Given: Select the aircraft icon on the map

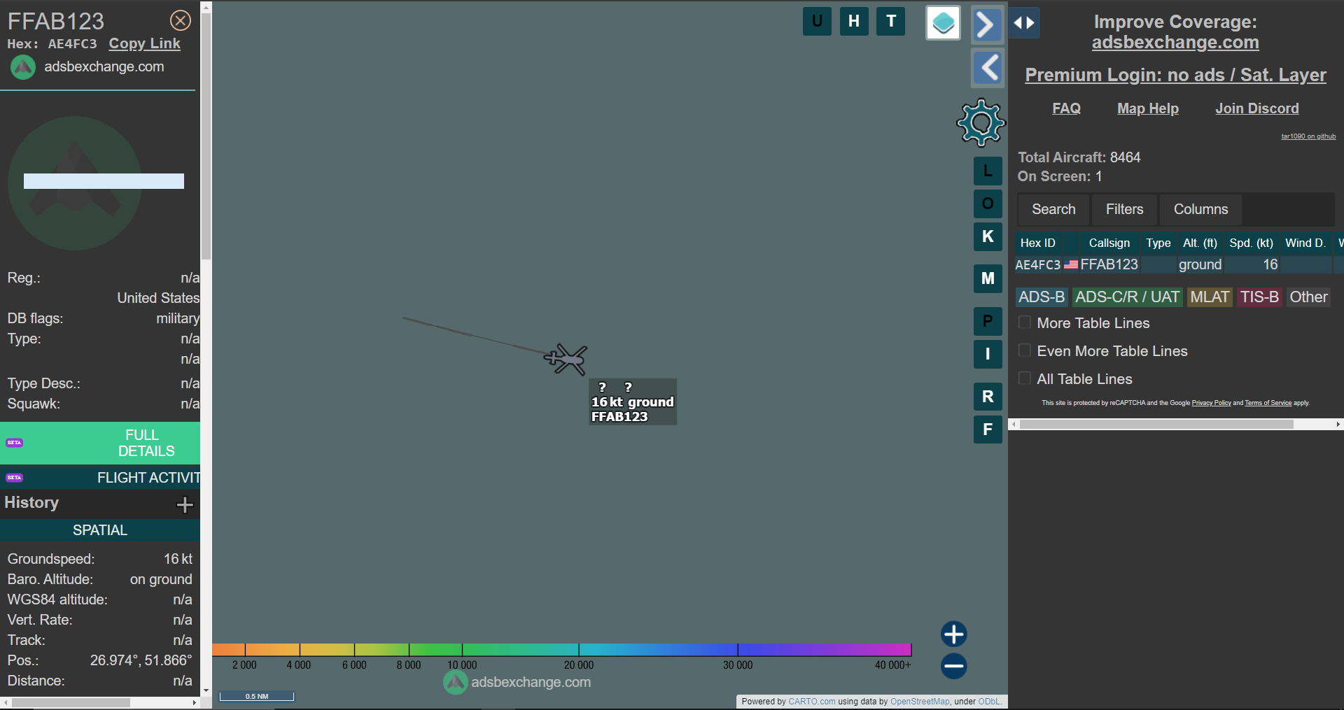Looking at the screenshot, I should 566,359.
